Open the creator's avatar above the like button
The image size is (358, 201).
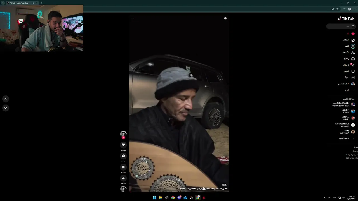point(123,134)
